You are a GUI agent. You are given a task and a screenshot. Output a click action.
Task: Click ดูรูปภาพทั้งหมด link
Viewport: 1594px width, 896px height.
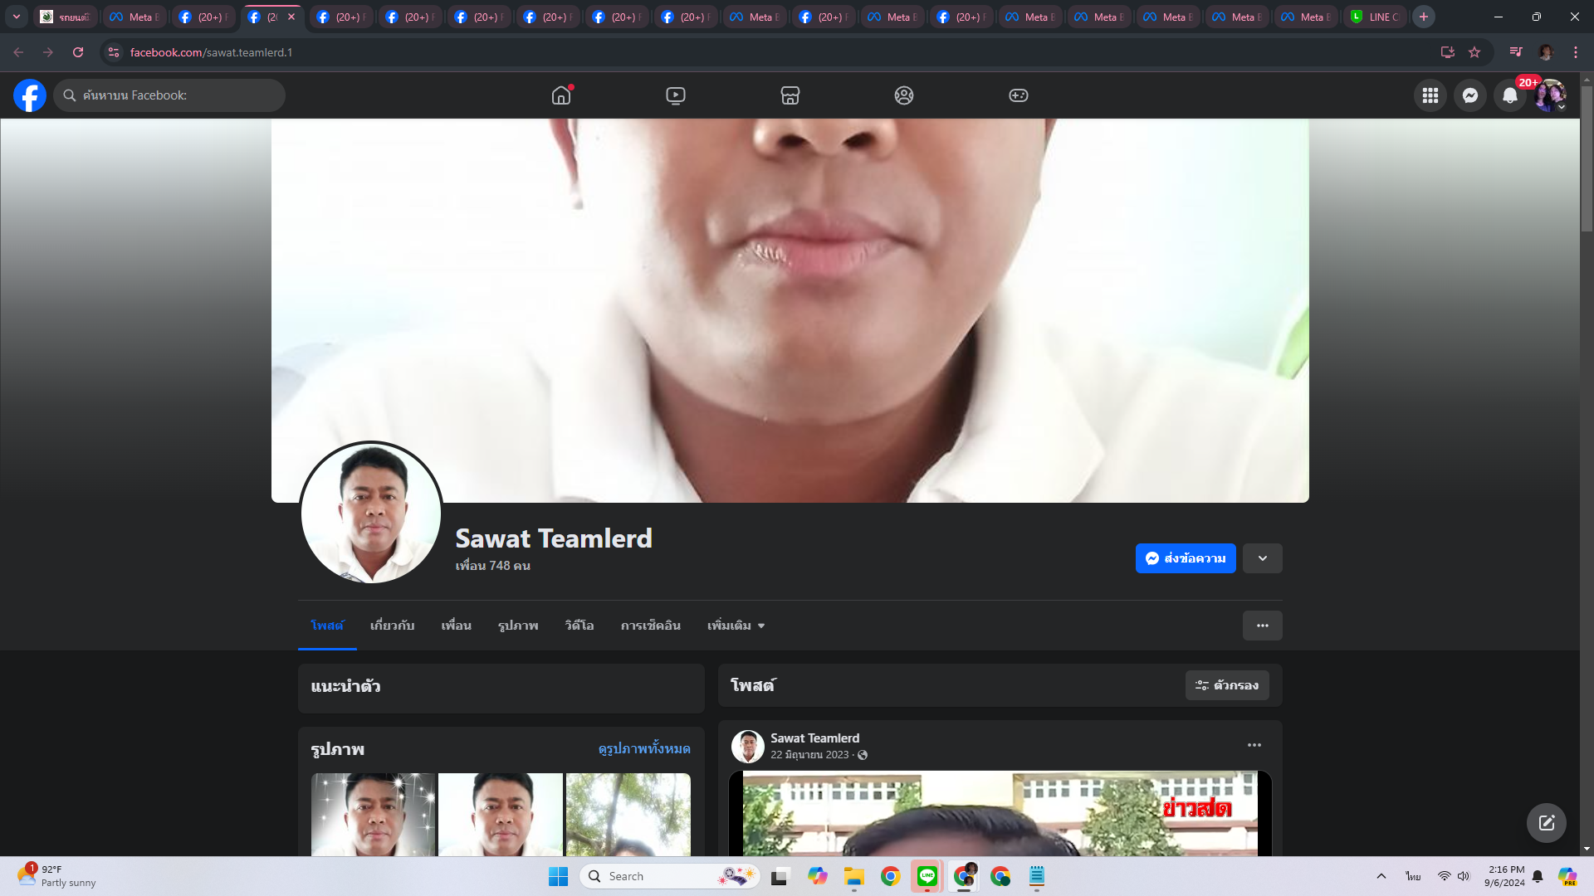644,748
